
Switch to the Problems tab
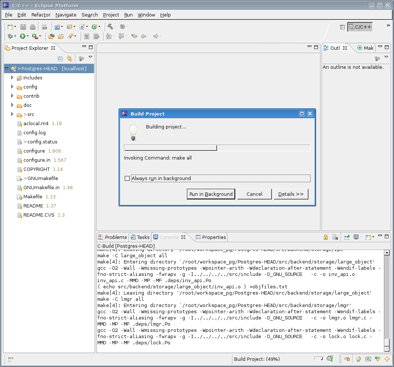(x=113, y=237)
